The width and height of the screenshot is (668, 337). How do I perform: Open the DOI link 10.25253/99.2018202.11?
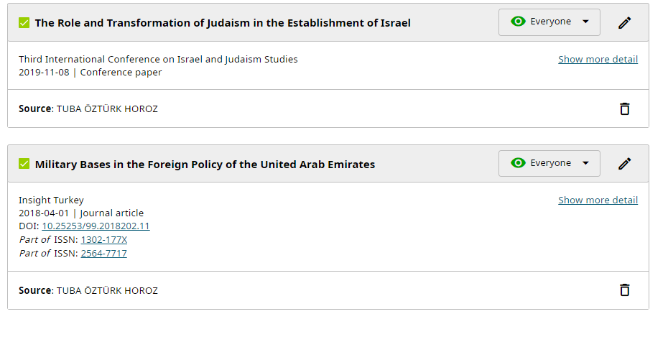(x=96, y=226)
